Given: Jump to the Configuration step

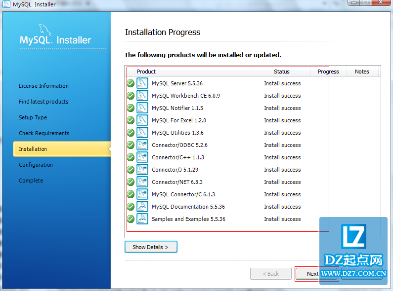Looking at the screenshot, I should (x=36, y=165).
